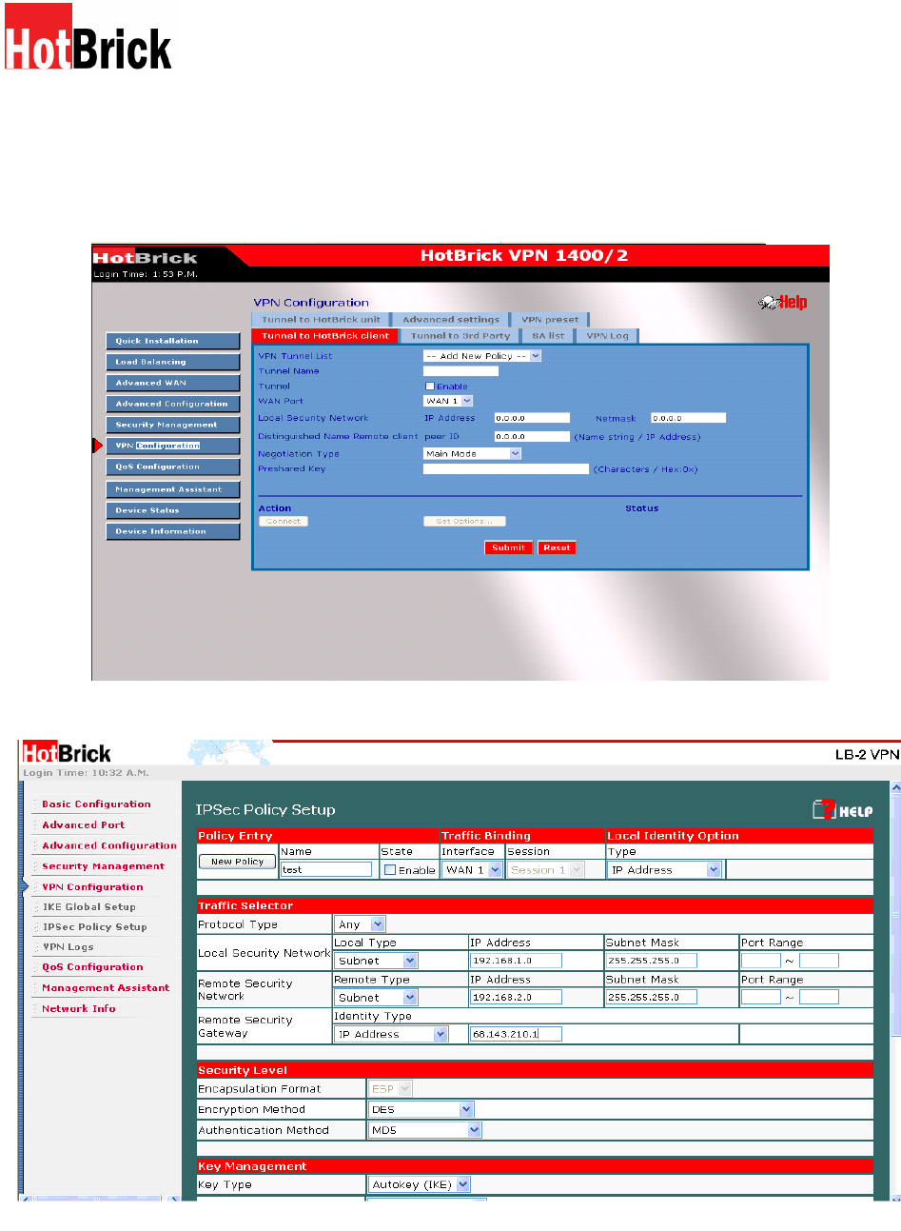Open the Remote Type Subnet dropdown
Viewport: 901px width, 1231px height.
pyautogui.click(x=377, y=998)
